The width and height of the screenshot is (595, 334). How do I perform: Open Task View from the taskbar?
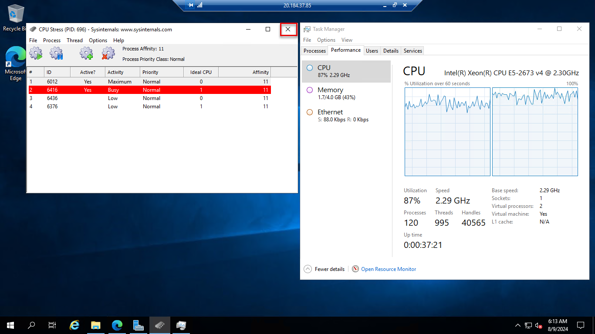pyautogui.click(x=52, y=325)
